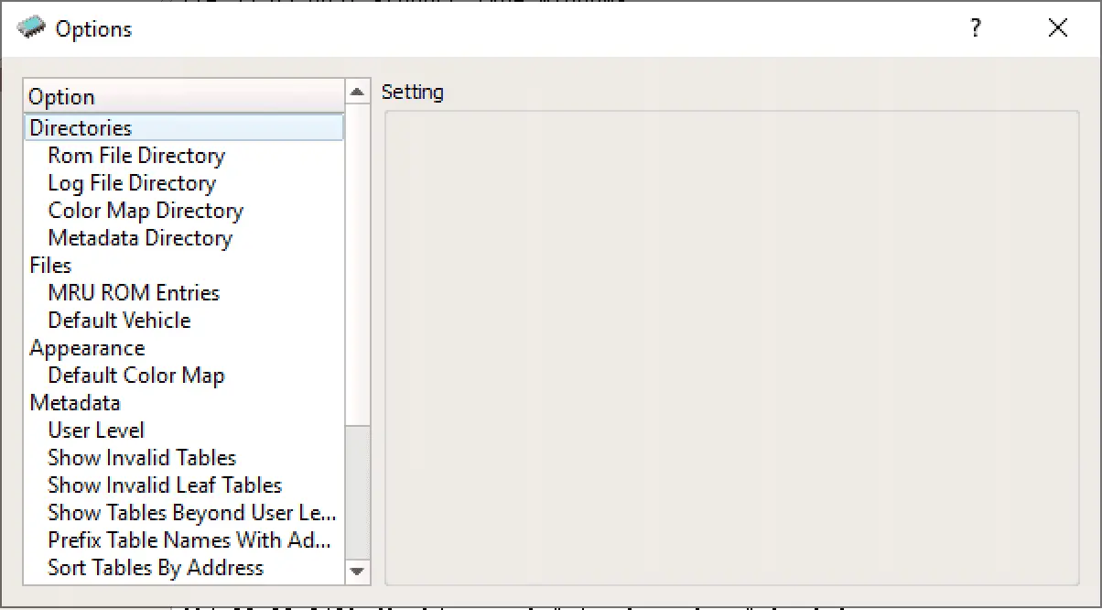Select Metadata Directory option
This screenshot has height=610, width=1102.
140,238
